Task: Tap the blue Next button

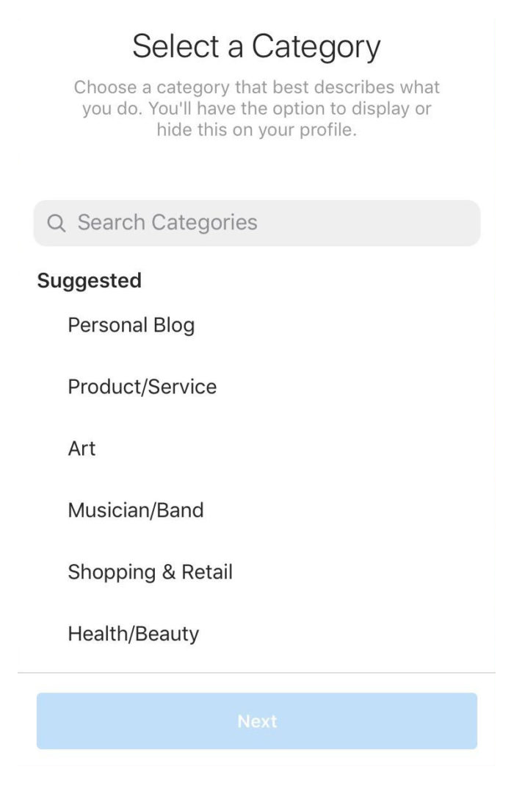Action: click(x=257, y=721)
